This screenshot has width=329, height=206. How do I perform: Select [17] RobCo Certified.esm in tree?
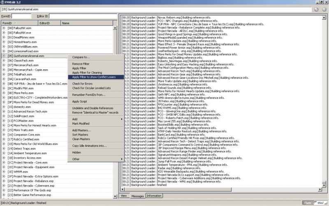(23, 139)
